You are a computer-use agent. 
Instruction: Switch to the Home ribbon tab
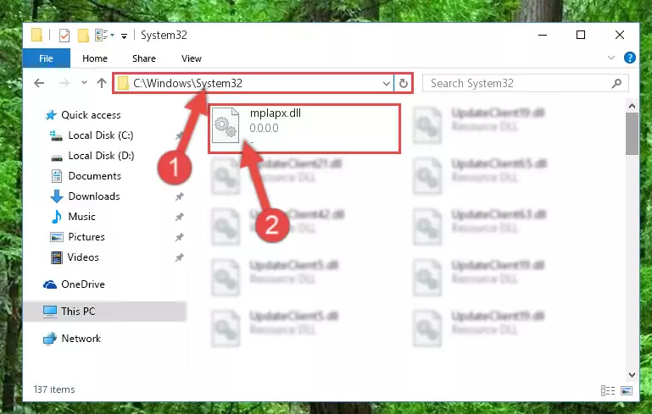click(x=95, y=58)
